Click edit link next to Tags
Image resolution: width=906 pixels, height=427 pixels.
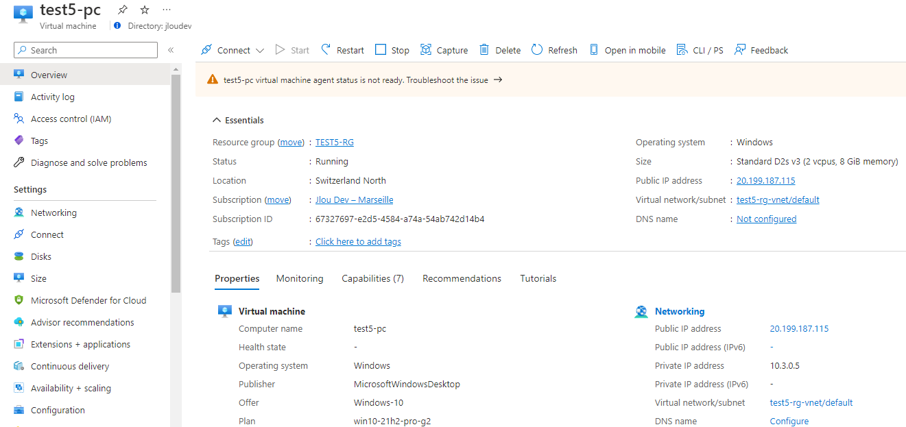pyautogui.click(x=243, y=242)
